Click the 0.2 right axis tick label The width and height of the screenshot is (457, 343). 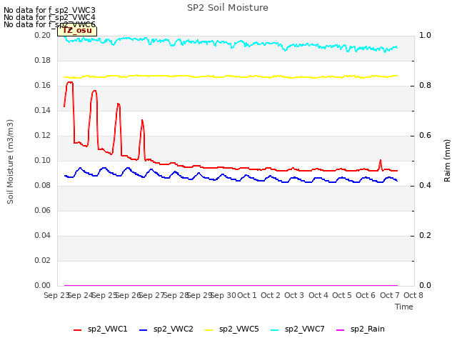[x=425, y=235]
